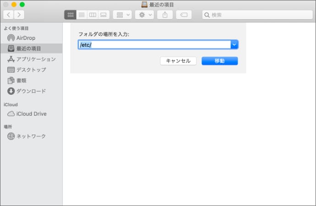Click the back navigation arrow
The image size is (316, 206).
pyautogui.click(x=9, y=15)
